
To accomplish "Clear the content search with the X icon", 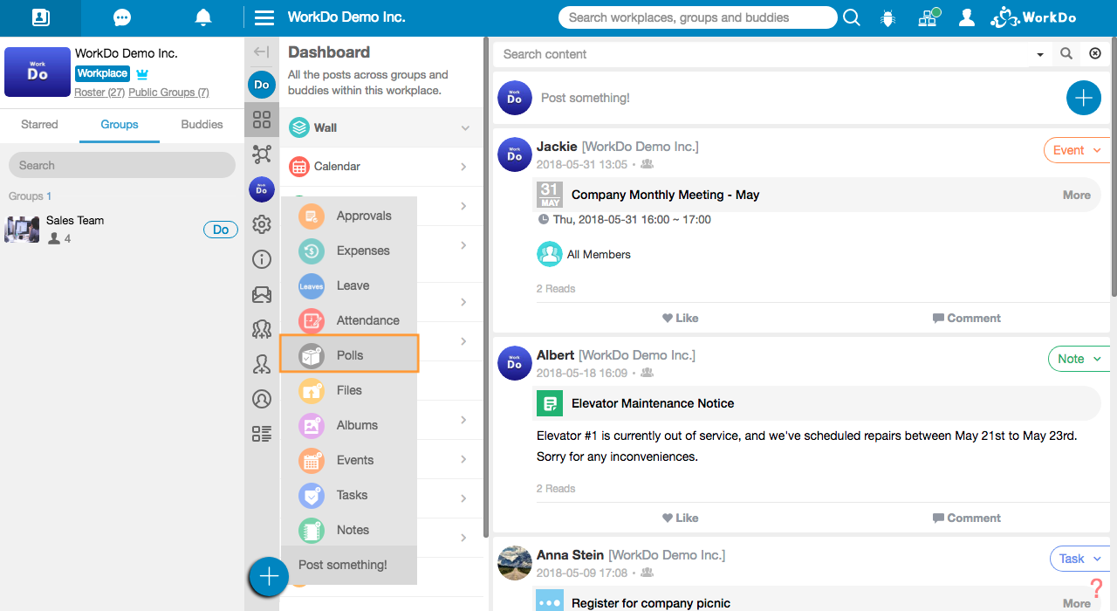I will (x=1095, y=54).
